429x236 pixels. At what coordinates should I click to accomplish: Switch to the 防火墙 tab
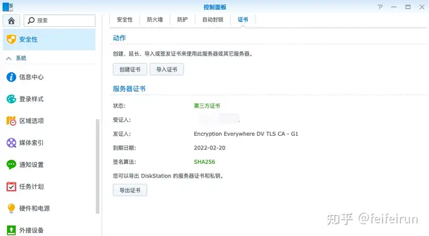155,20
